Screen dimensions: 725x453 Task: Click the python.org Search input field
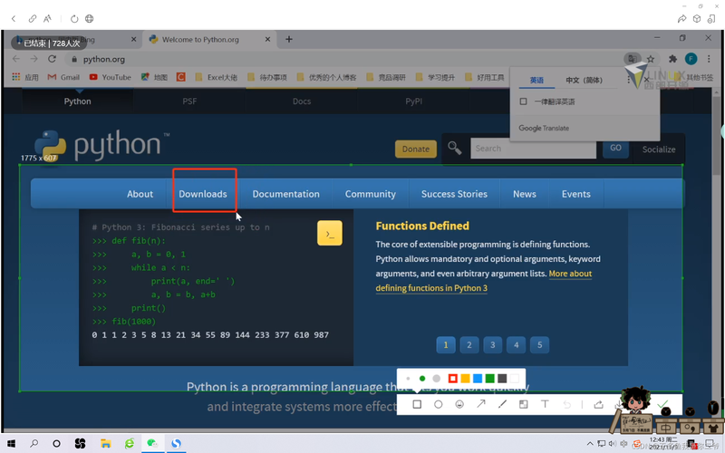point(533,149)
